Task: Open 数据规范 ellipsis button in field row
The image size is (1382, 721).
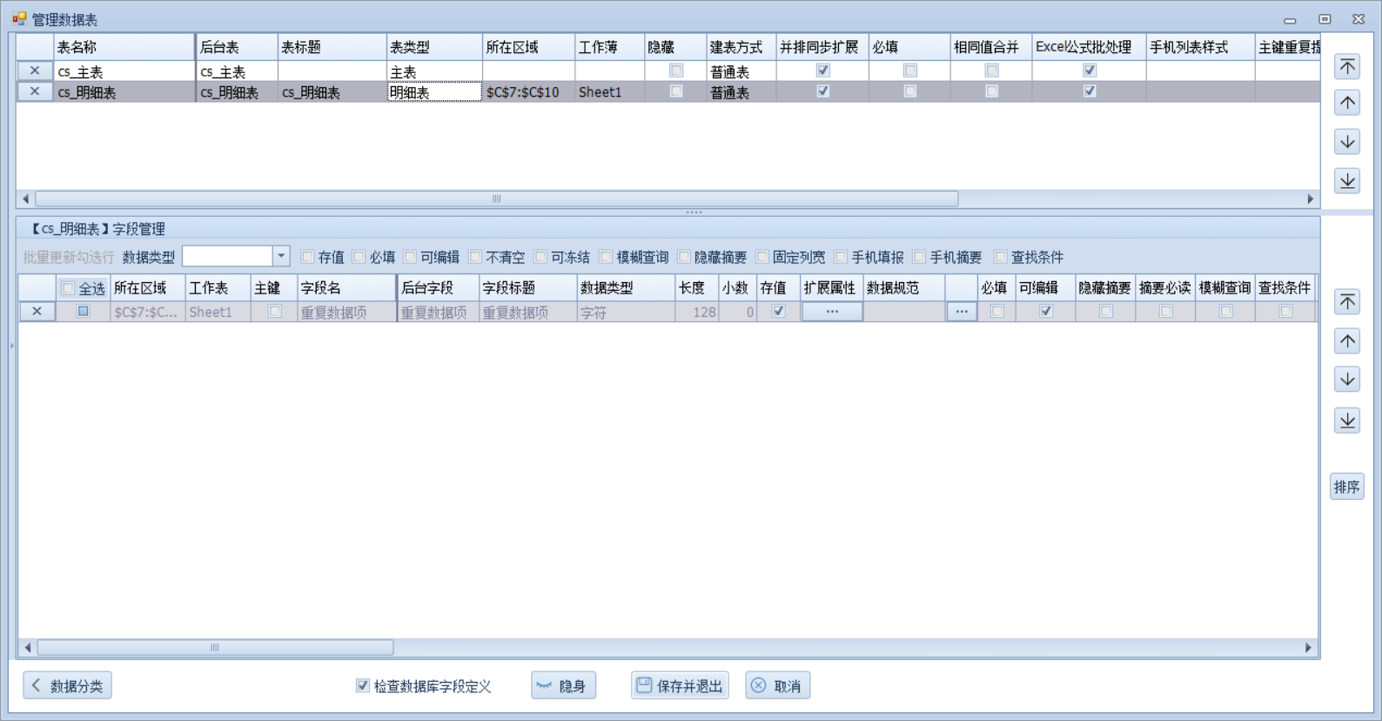Action: coord(961,312)
